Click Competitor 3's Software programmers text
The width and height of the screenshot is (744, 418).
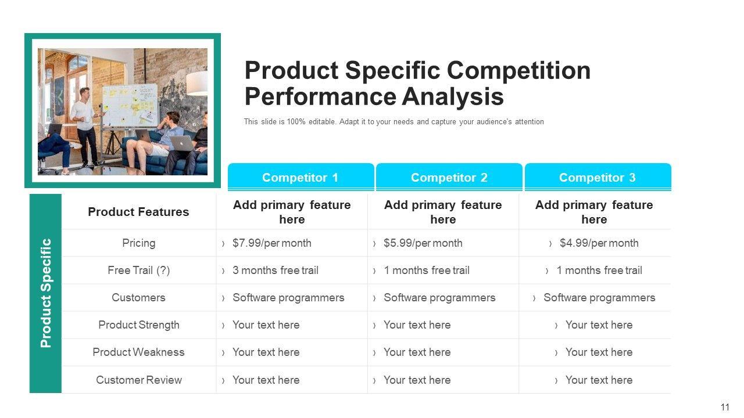[599, 298]
